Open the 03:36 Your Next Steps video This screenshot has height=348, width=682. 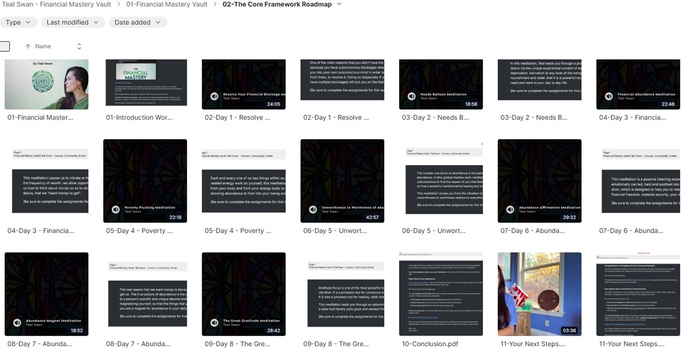[539, 294]
